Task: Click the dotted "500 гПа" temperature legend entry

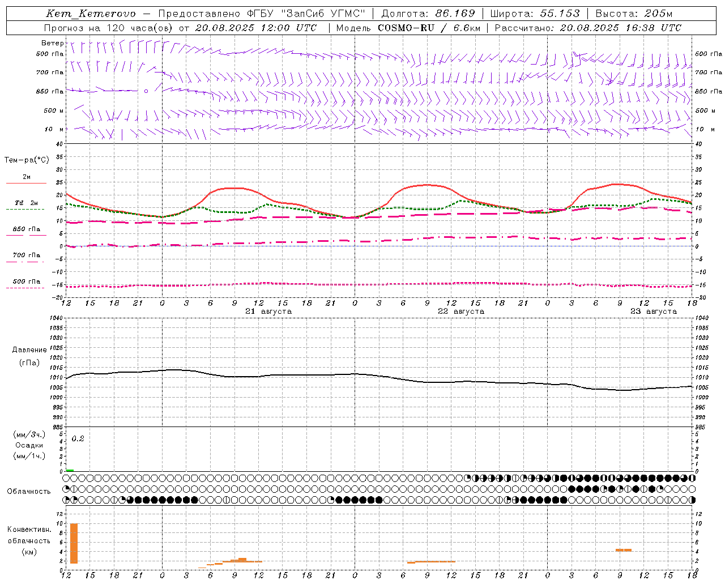Action: (25, 284)
